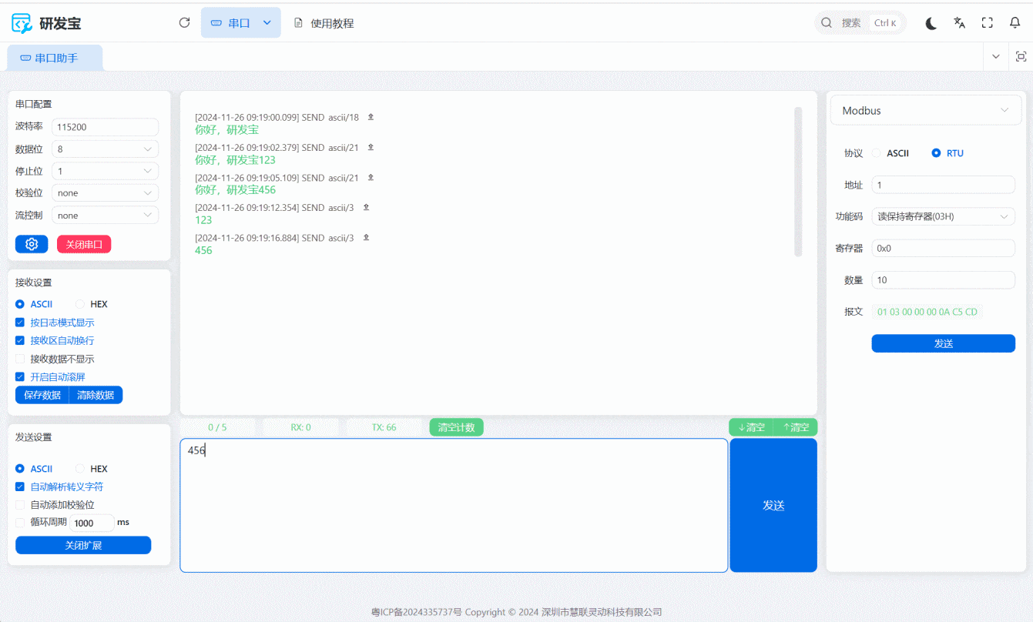1033x622 pixels.
Task: Open the notification bell
Action: (1015, 23)
